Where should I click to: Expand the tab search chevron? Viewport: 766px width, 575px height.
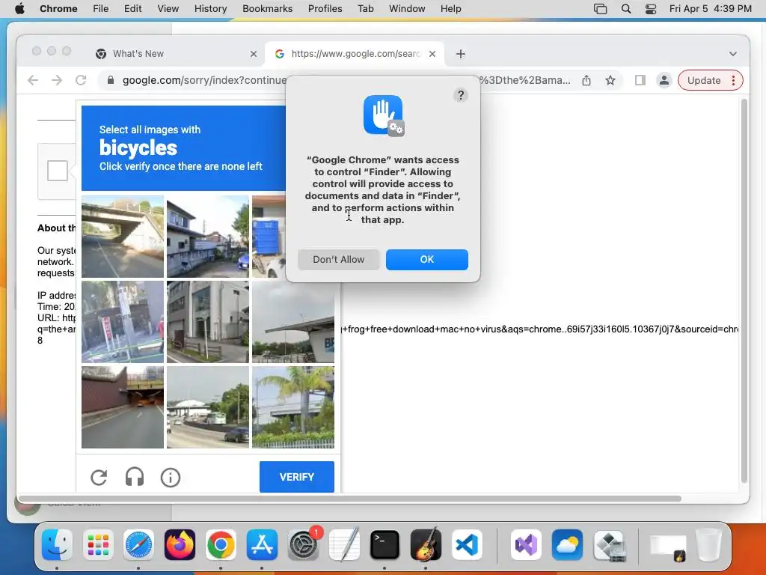[733, 54]
